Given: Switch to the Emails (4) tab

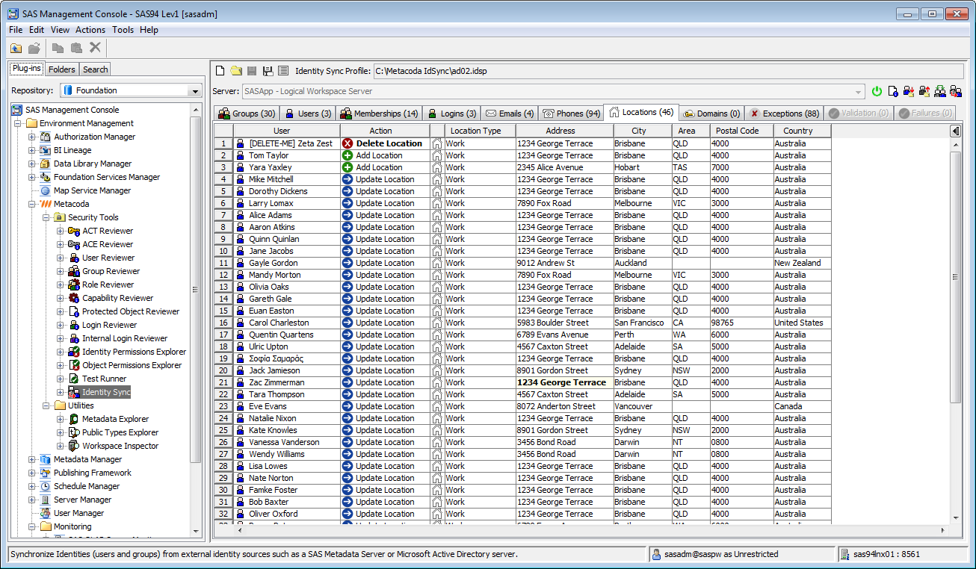Looking at the screenshot, I should point(510,114).
